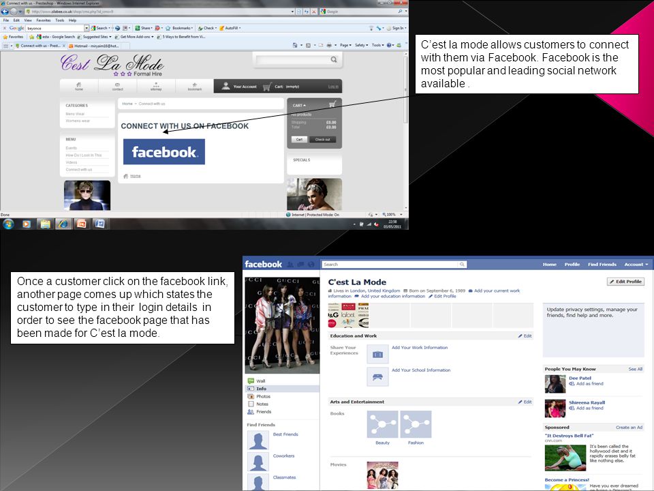Click the Facebook search magnifier button

[462, 265]
